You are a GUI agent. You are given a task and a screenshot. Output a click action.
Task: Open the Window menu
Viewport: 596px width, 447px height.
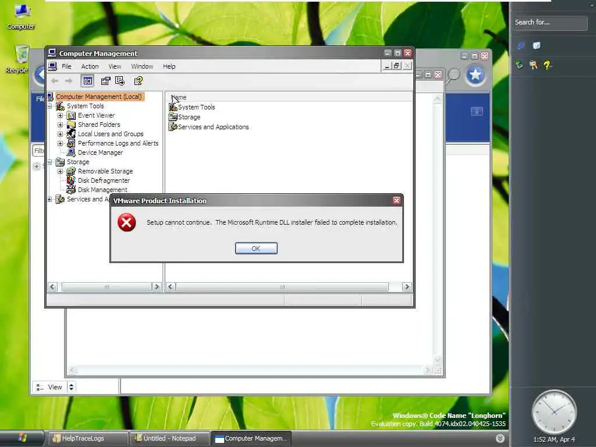(142, 66)
